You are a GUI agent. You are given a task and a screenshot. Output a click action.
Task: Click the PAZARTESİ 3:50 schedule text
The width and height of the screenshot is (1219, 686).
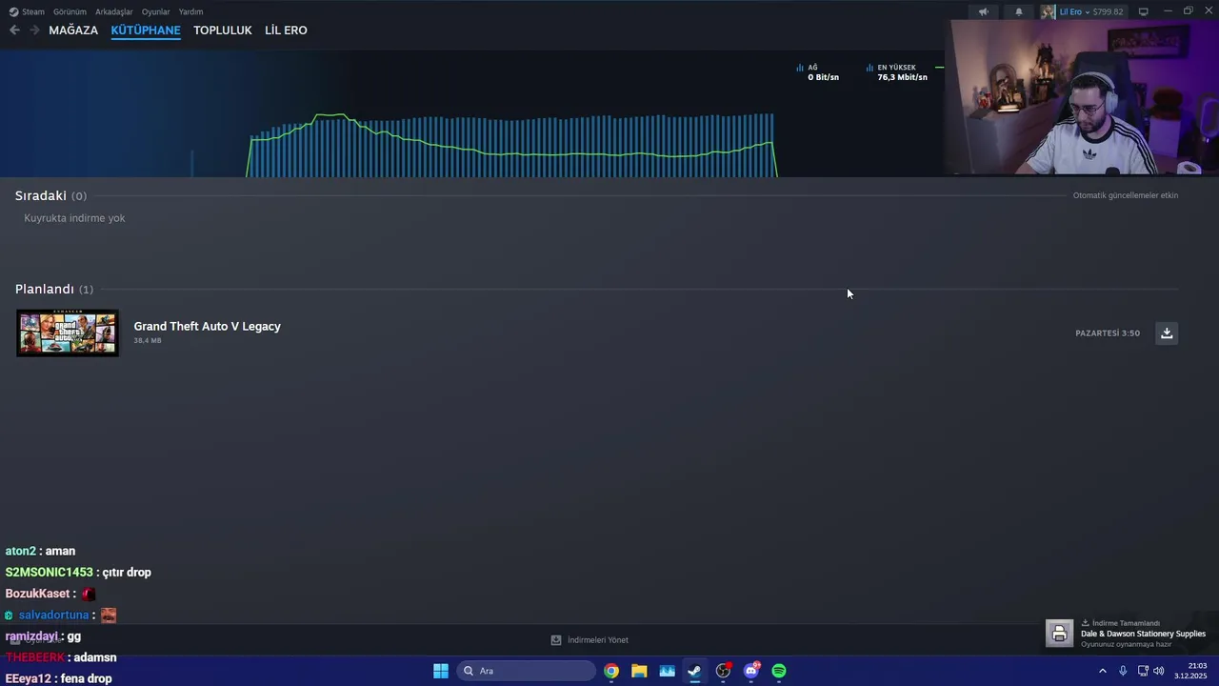click(1108, 333)
